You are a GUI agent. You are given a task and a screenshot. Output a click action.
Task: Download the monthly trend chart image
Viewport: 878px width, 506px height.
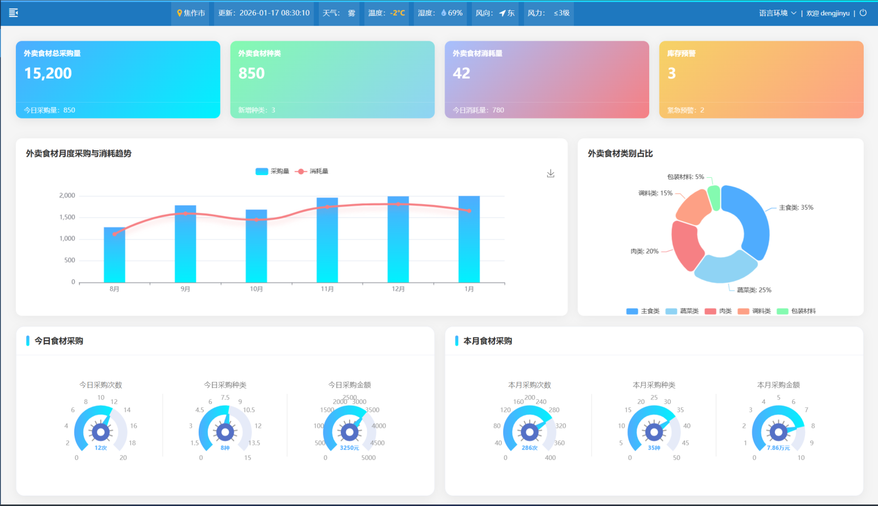point(550,173)
